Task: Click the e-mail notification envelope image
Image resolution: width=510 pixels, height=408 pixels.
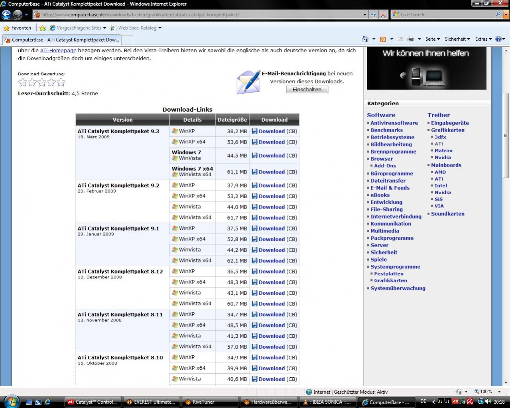Action: [x=248, y=82]
